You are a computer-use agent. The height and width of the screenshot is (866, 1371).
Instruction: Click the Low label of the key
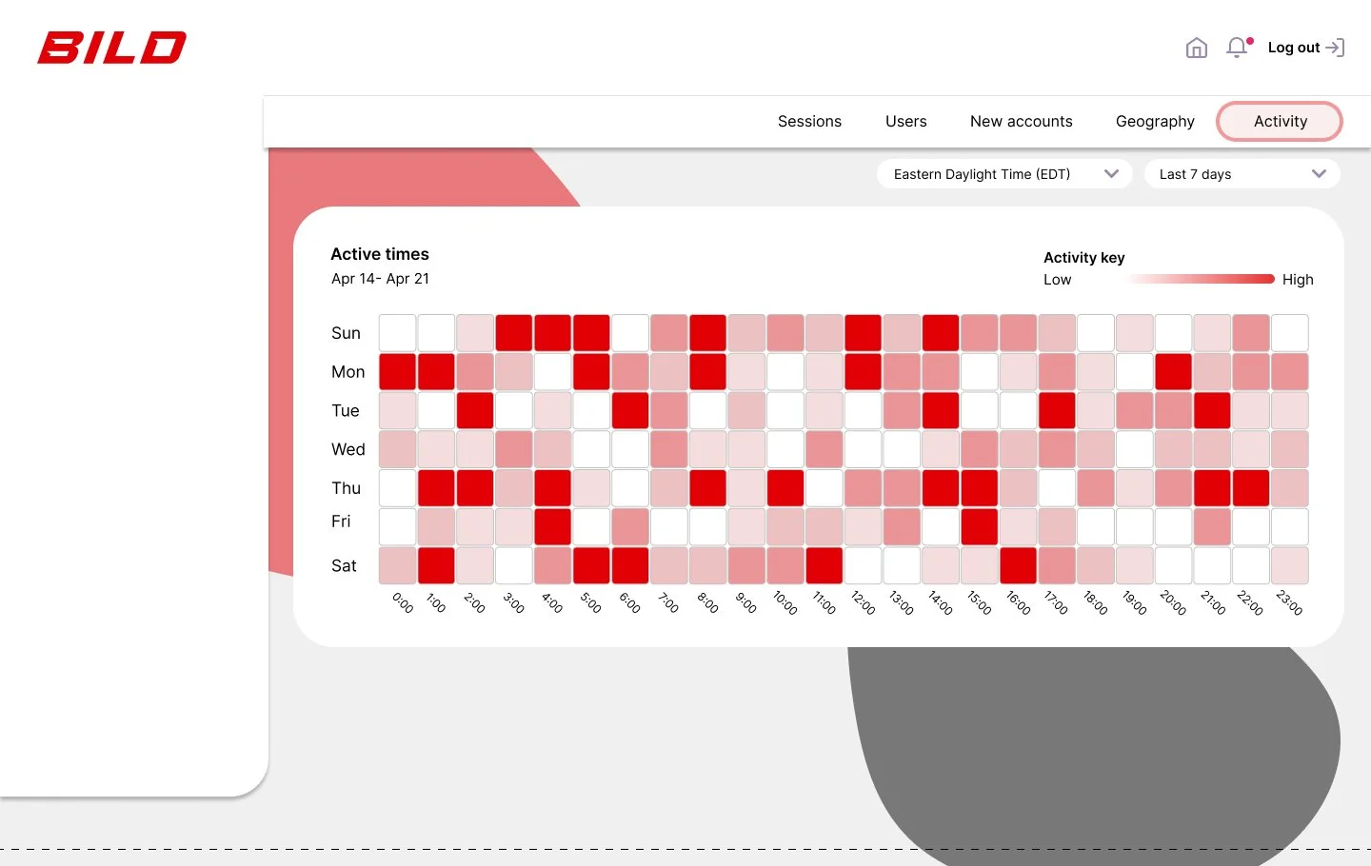click(x=1058, y=280)
